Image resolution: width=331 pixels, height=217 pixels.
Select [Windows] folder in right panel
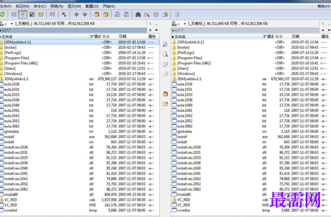[x=251, y=74]
